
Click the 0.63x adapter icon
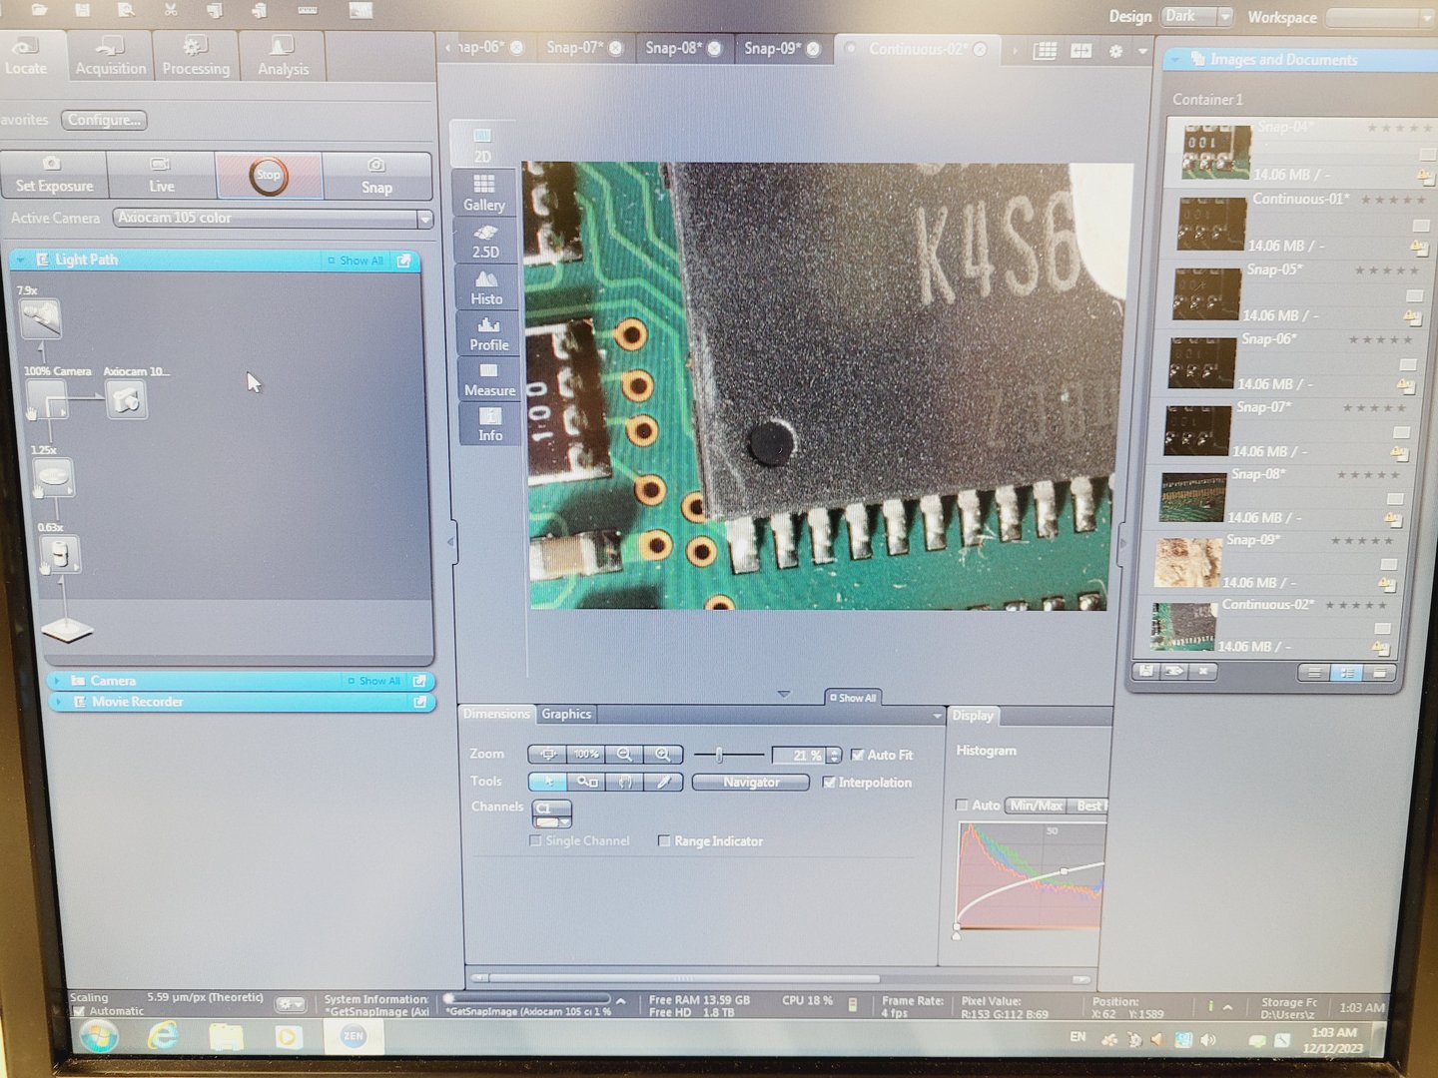coord(60,554)
